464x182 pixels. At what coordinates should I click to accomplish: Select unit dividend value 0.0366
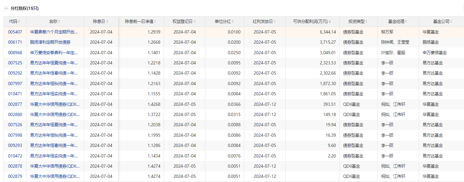[234, 104]
